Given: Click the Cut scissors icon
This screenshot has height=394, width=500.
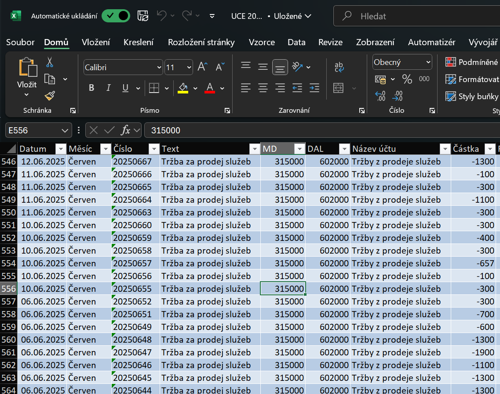Looking at the screenshot, I should point(50,62).
